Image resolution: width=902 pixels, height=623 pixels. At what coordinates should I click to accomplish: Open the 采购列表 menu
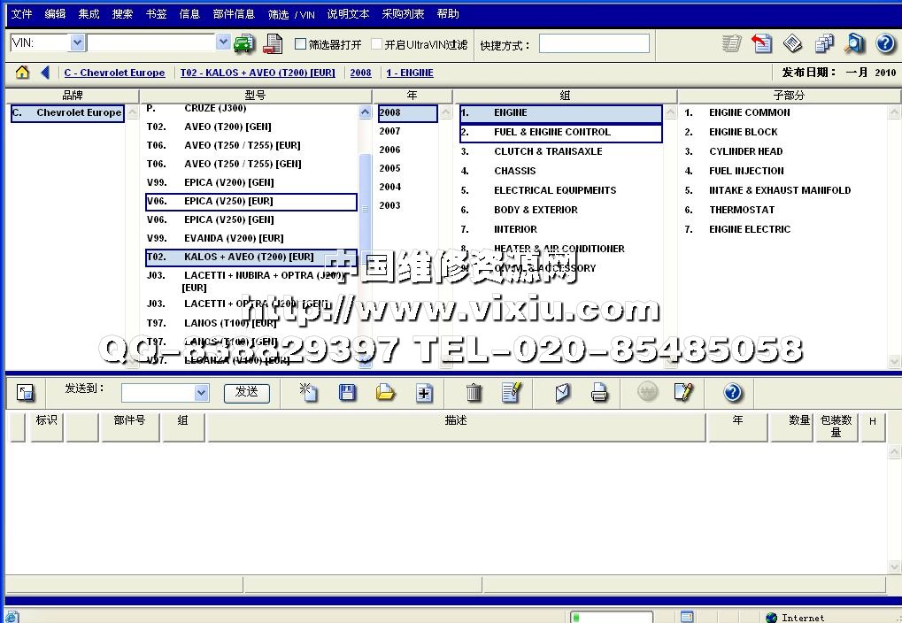[x=403, y=14]
